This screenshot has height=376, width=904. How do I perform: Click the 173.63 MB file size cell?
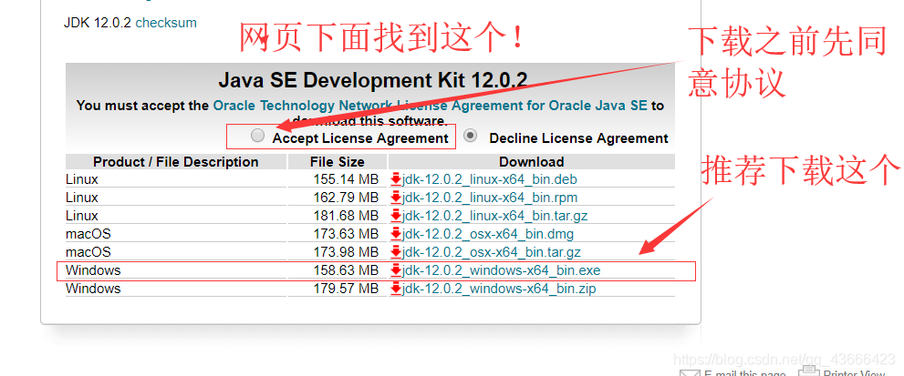(338, 234)
